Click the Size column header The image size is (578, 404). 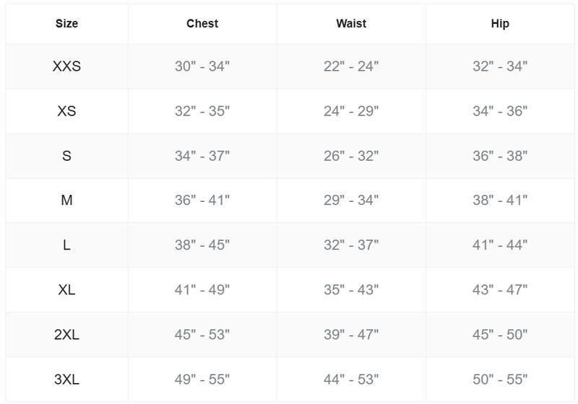pyautogui.click(x=66, y=24)
